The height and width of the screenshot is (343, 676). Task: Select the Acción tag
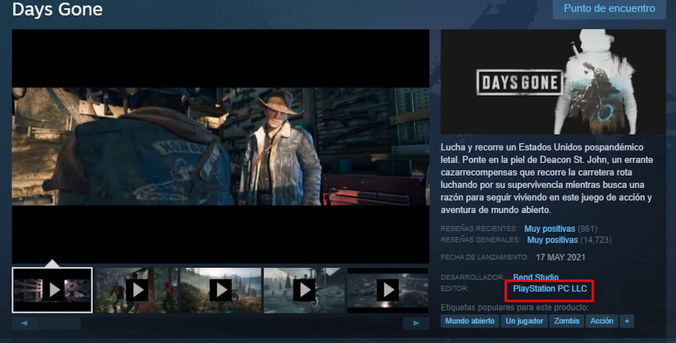602,321
